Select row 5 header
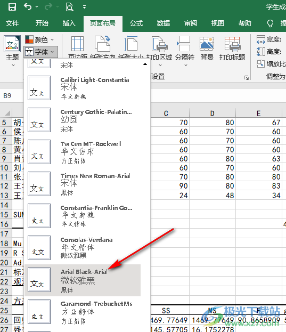The width and height of the screenshot is (286, 332). pyautogui.click(x=6, y=123)
